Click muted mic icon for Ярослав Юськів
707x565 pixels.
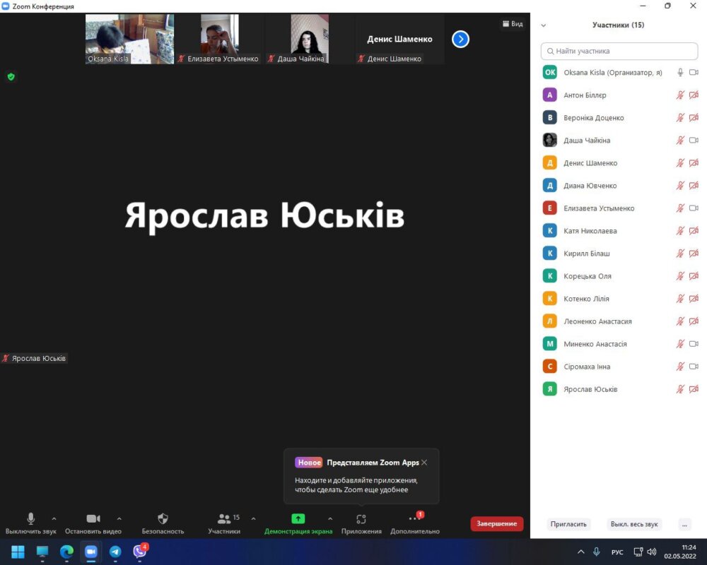point(680,389)
